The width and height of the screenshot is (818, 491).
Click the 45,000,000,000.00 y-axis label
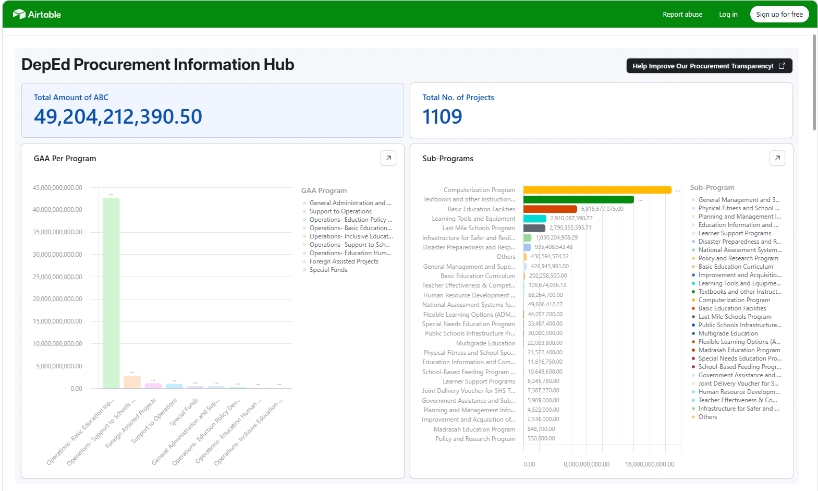coord(57,188)
